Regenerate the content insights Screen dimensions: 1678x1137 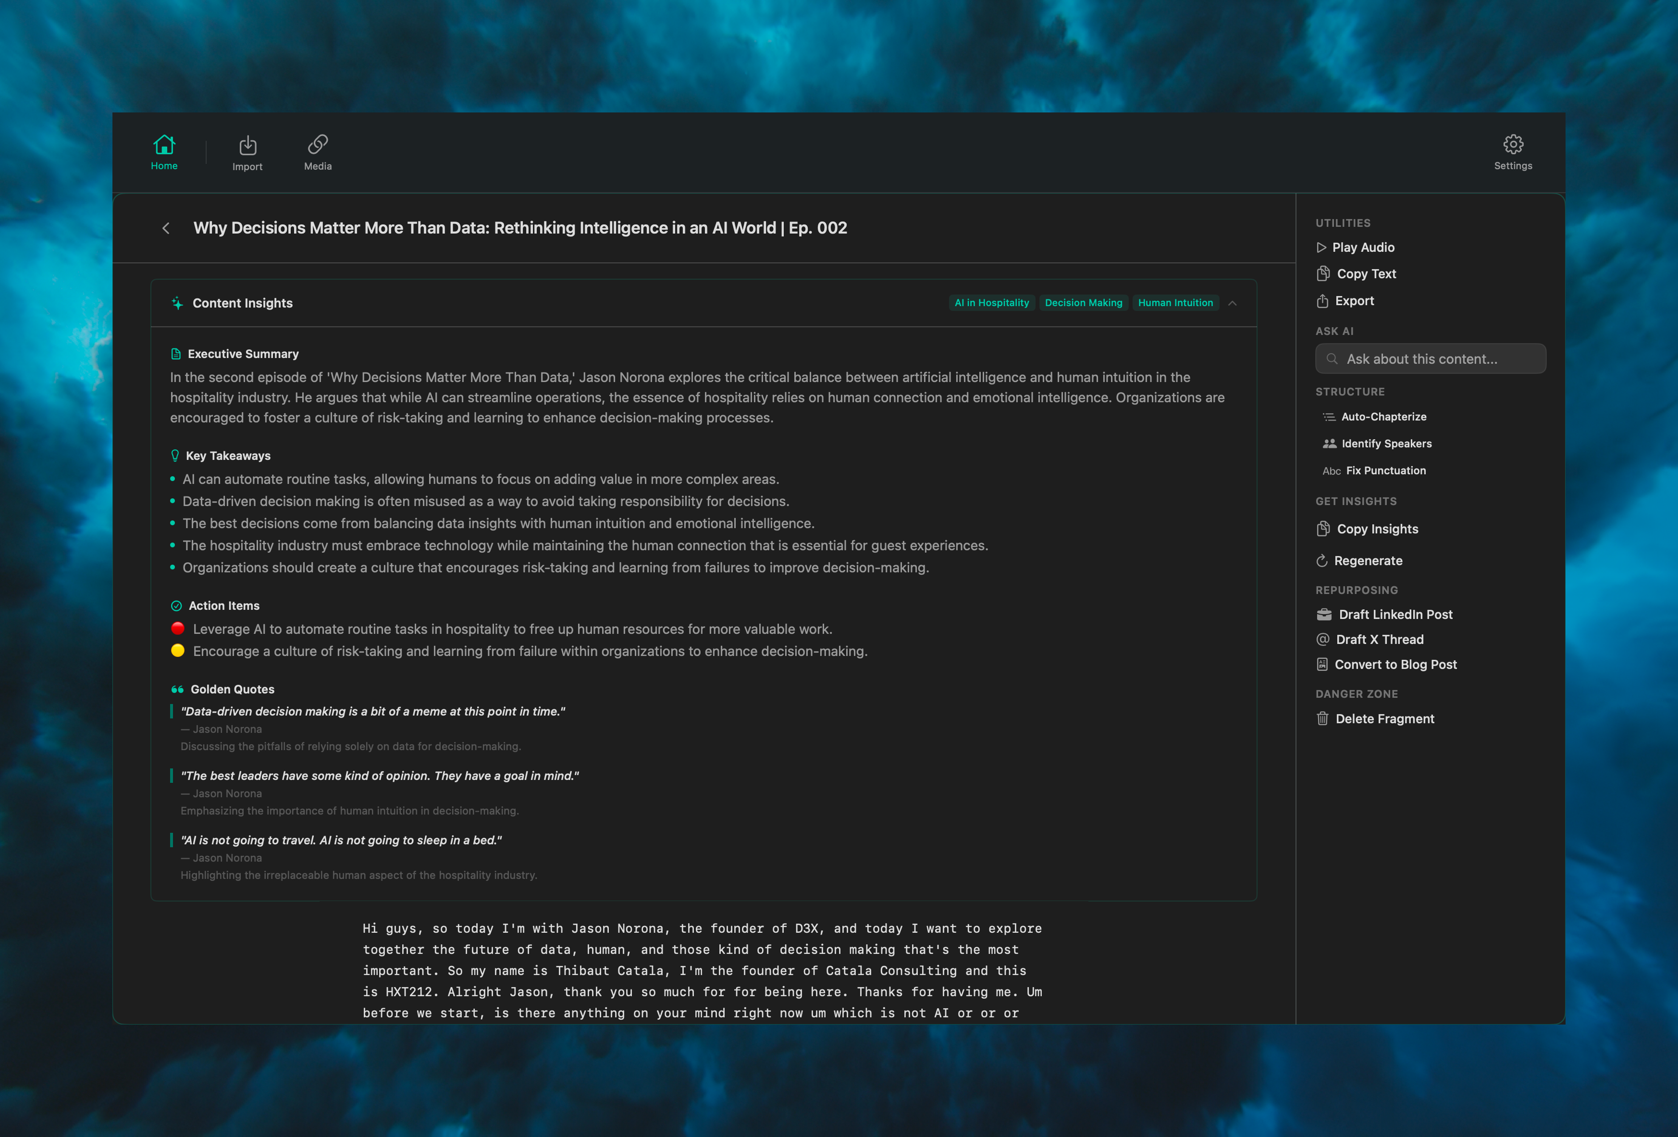coord(1367,560)
